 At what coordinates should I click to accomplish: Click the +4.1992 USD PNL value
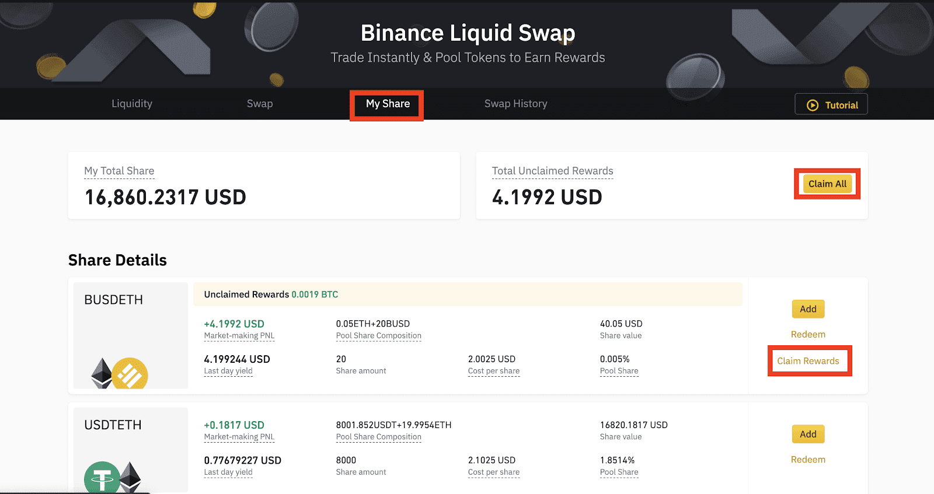[234, 324]
